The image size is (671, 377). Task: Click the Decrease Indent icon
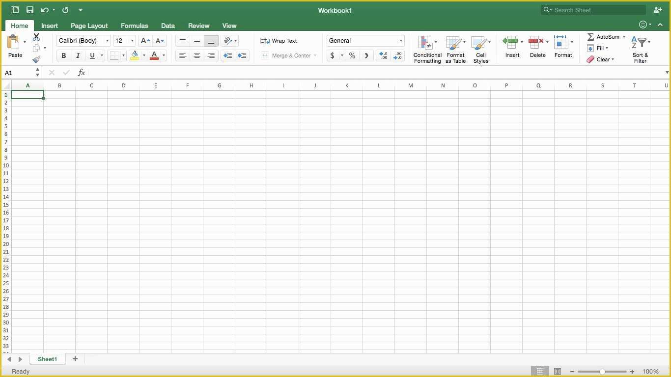[x=227, y=55]
